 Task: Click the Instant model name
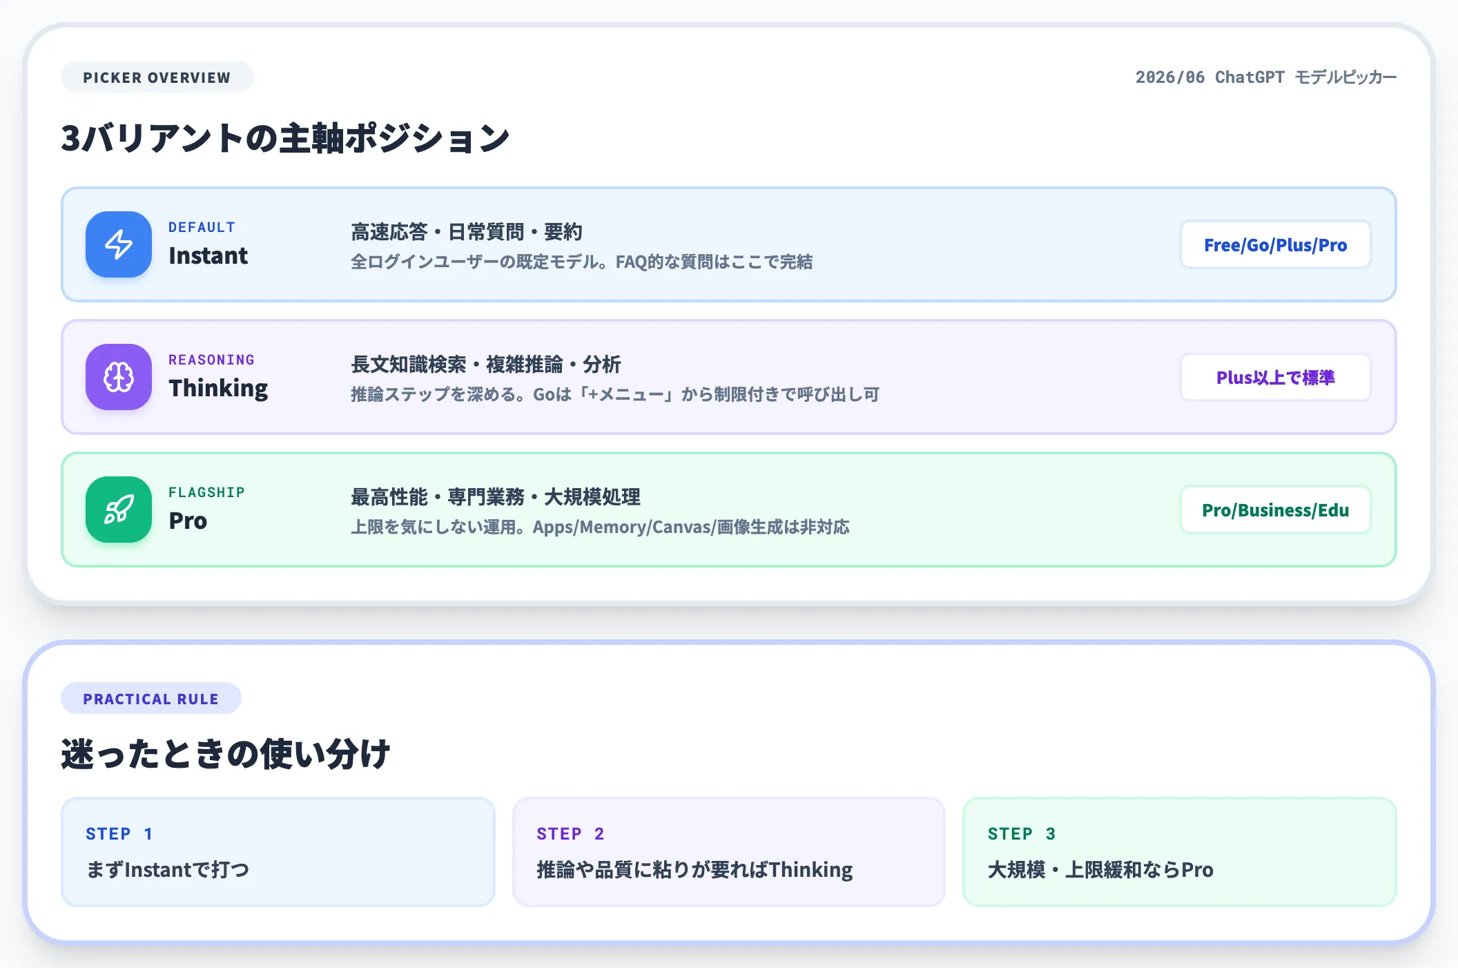pos(208,255)
